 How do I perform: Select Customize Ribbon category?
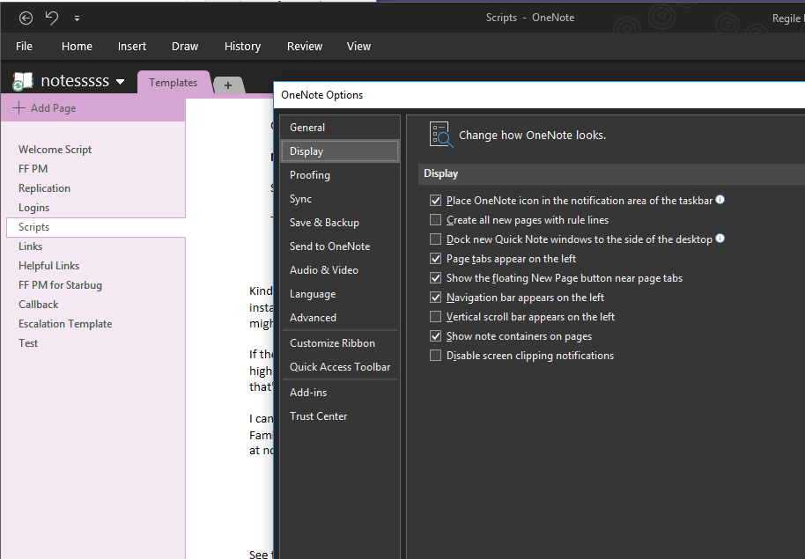340,343
